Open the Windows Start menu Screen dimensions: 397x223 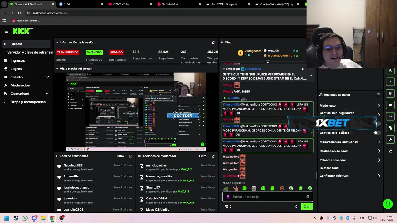[x=7, y=218]
